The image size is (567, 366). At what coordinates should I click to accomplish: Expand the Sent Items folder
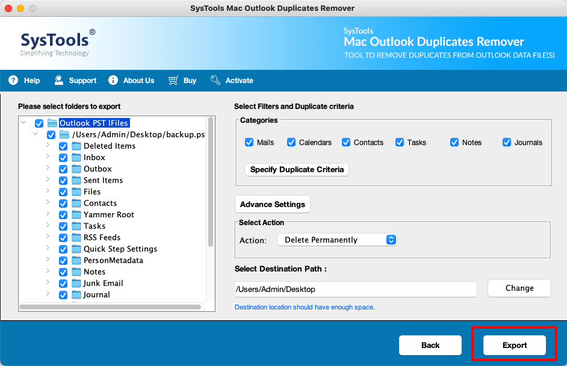click(x=48, y=179)
